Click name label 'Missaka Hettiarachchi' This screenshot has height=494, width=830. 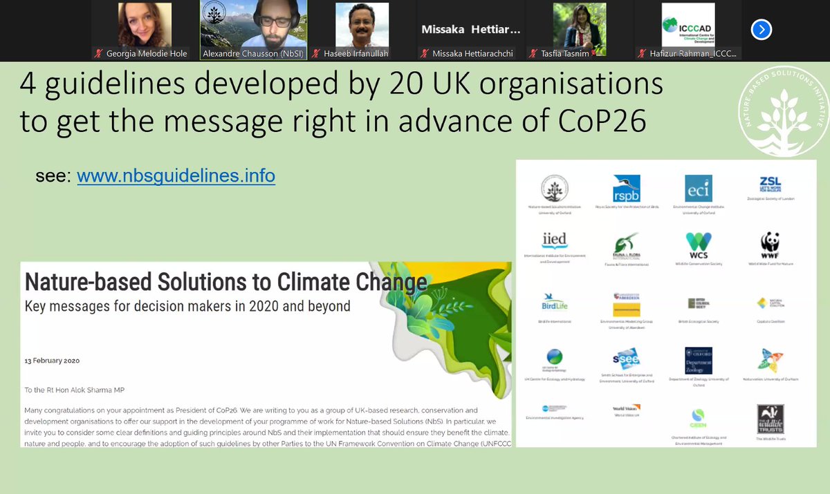click(474, 53)
